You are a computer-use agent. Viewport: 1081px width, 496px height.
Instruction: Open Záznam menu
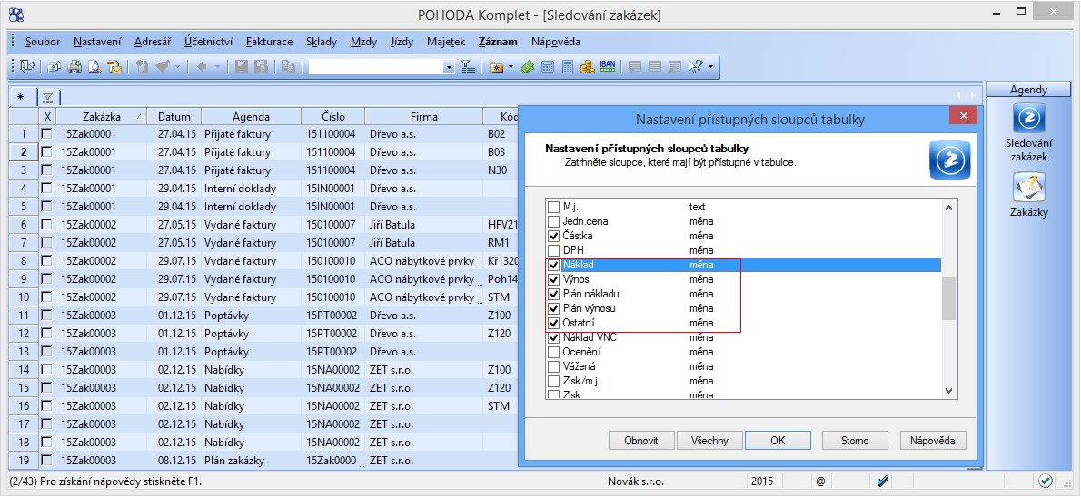coord(498,42)
